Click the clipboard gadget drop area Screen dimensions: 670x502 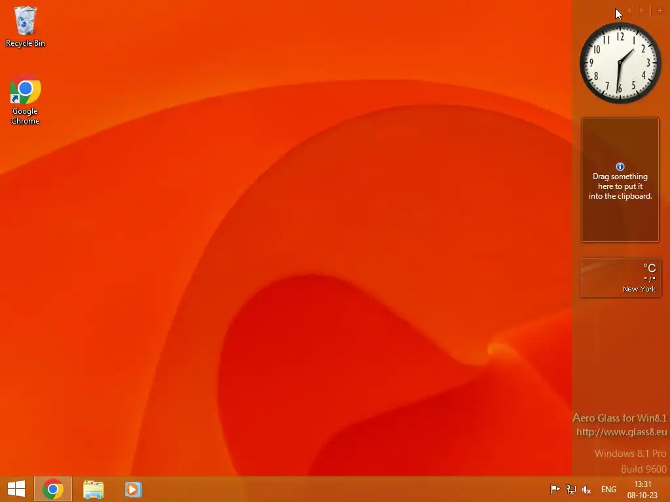(620, 180)
